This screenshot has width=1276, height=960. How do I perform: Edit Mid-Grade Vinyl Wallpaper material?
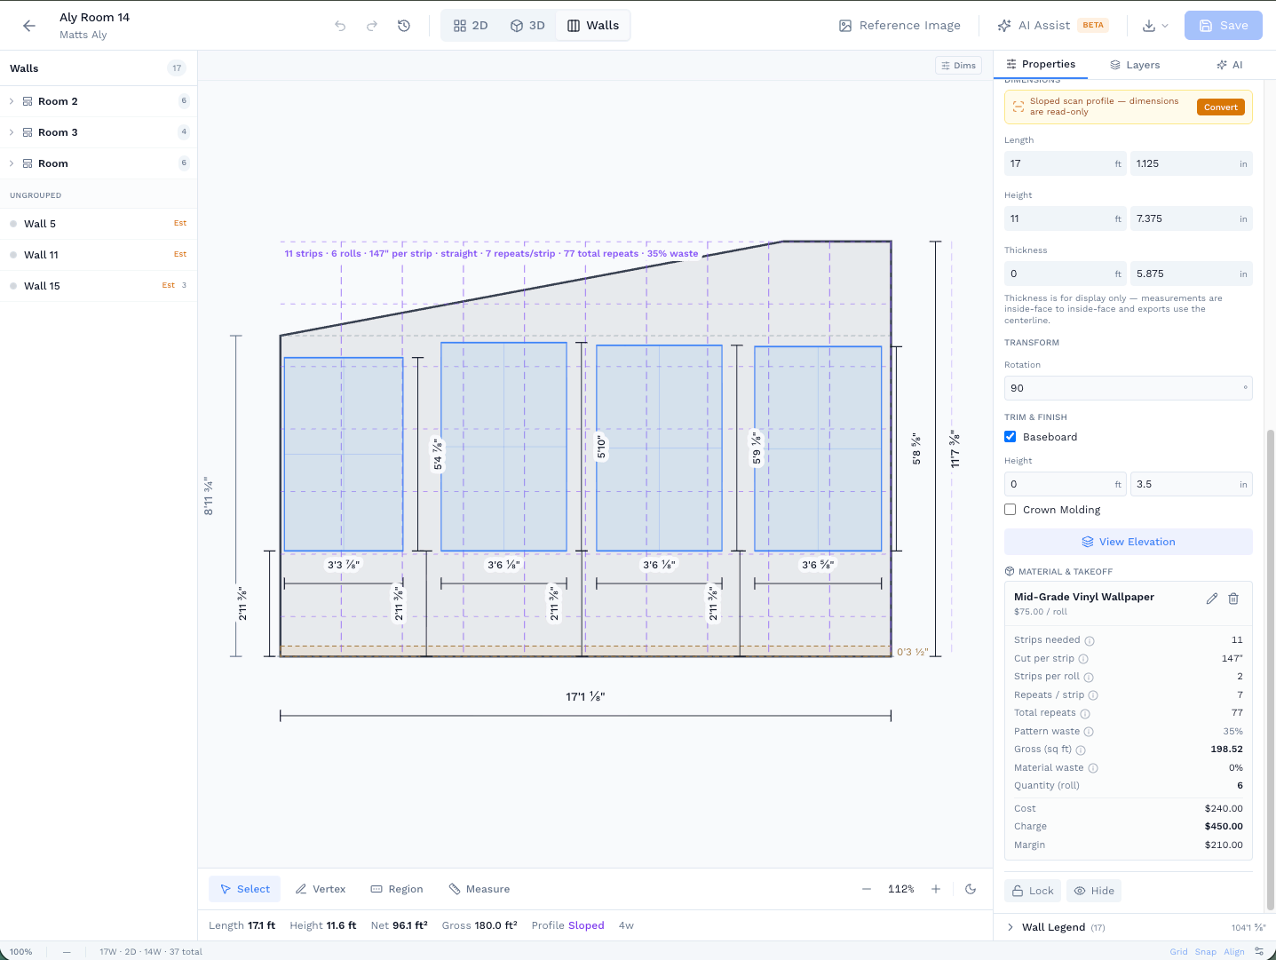pos(1212,599)
